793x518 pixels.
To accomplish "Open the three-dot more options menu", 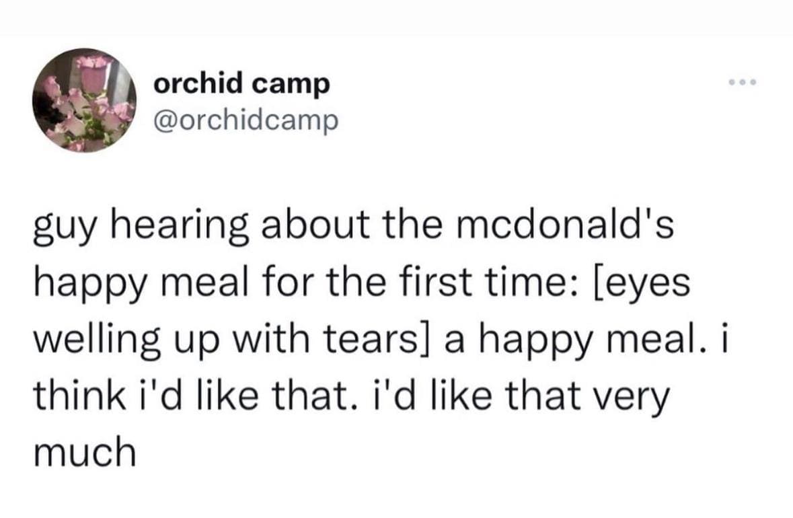I will 743,83.
